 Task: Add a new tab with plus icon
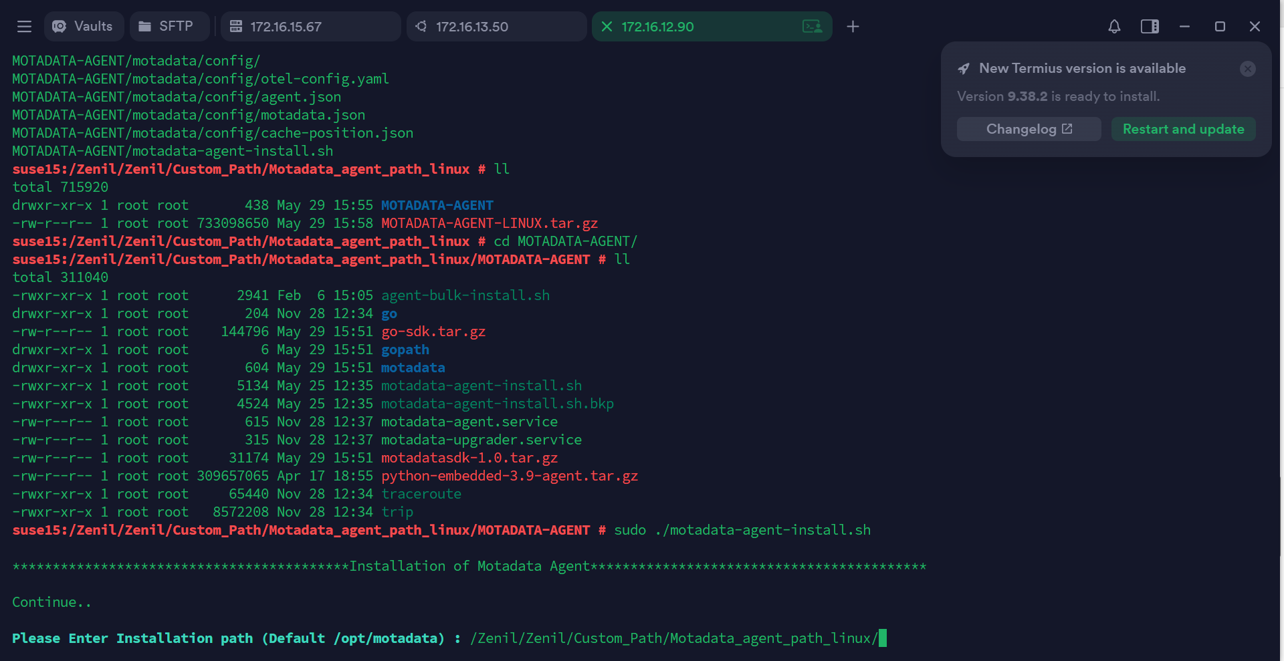tap(853, 27)
